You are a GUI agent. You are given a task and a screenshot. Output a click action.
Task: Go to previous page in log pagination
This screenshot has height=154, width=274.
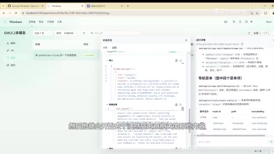(x=265, y=151)
